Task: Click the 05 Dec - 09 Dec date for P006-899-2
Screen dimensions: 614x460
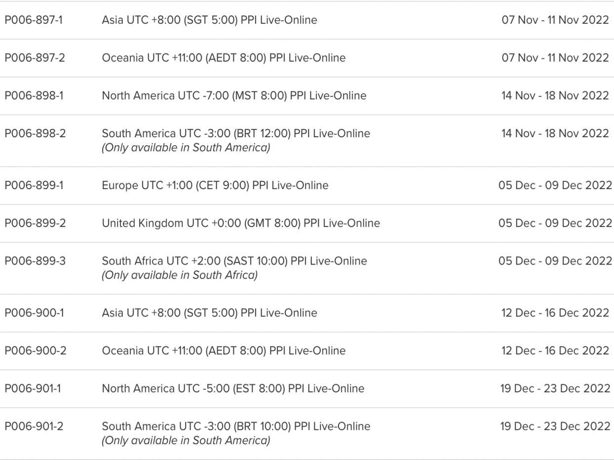Action: pos(555,223)
